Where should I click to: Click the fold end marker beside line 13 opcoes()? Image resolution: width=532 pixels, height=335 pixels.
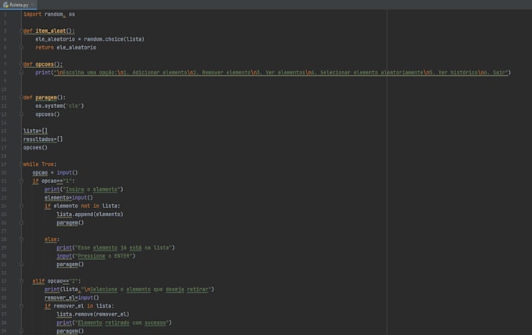pos(21,114)
